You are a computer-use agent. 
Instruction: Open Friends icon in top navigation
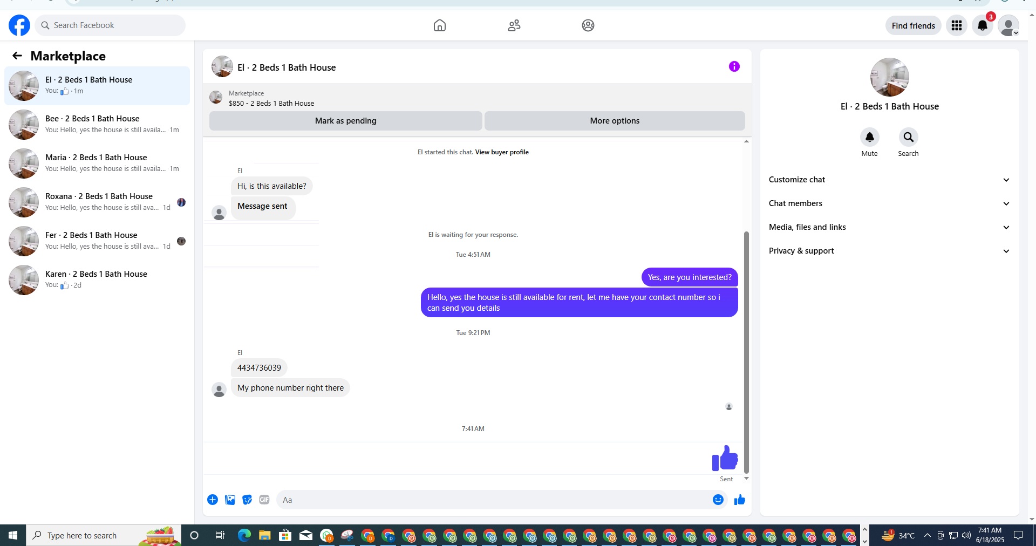[x=514, y=25]
